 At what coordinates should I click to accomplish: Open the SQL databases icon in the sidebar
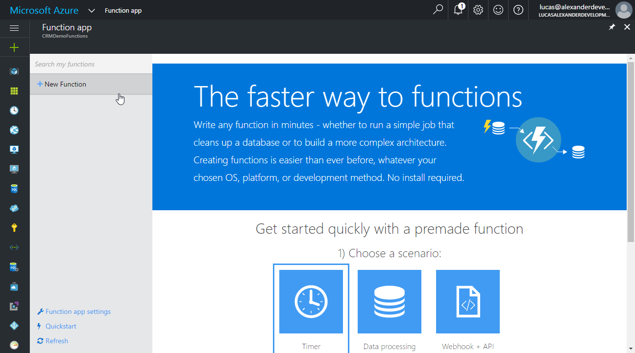click(x=14, y=189)
